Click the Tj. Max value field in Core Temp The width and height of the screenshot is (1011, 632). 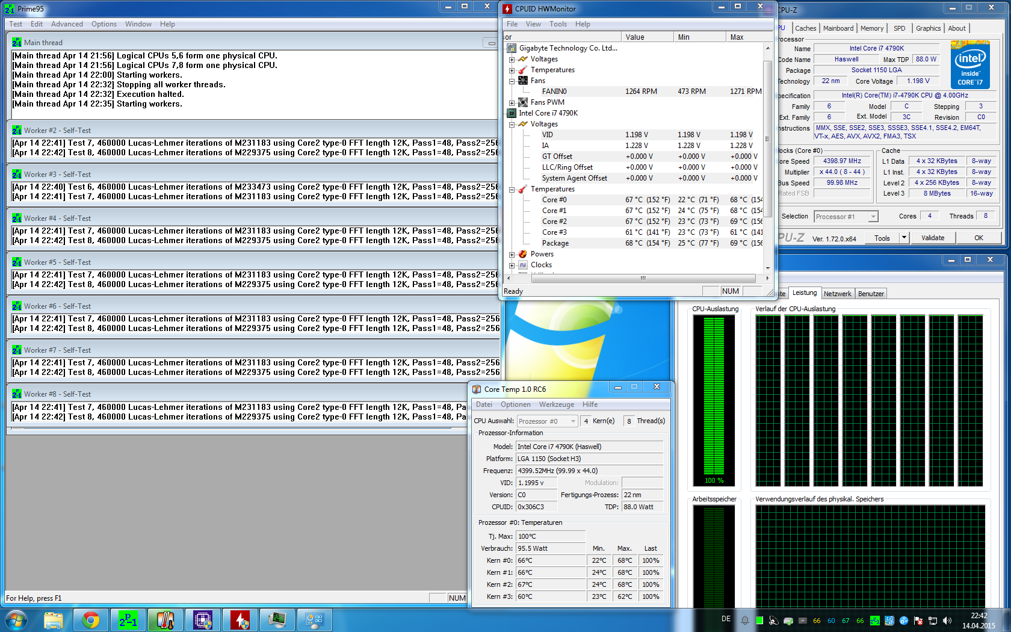pyautogui.click(x=551, y=536)
